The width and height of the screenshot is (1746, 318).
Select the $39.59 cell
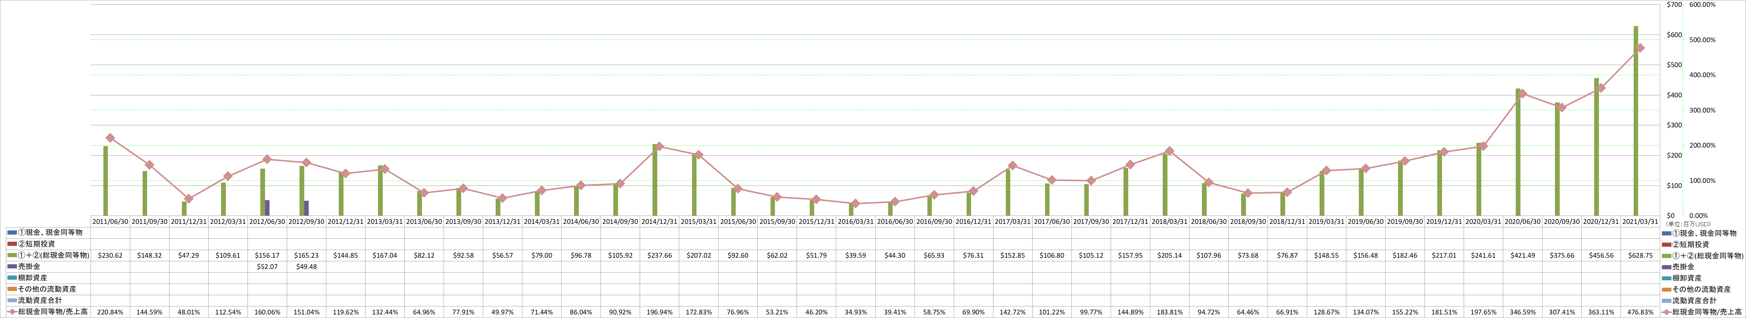pos(855,256)
